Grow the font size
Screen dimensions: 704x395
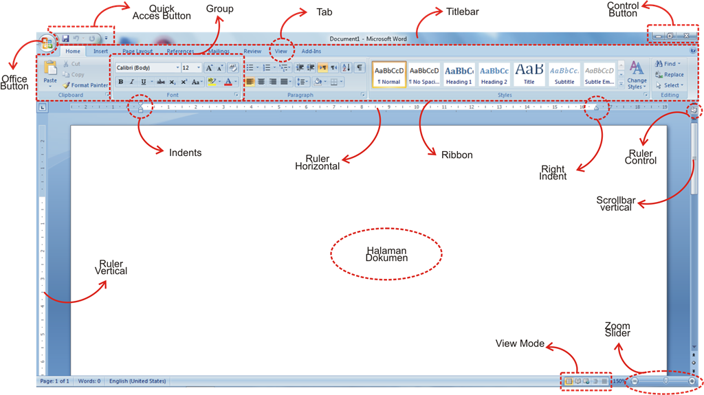[209, 68]
